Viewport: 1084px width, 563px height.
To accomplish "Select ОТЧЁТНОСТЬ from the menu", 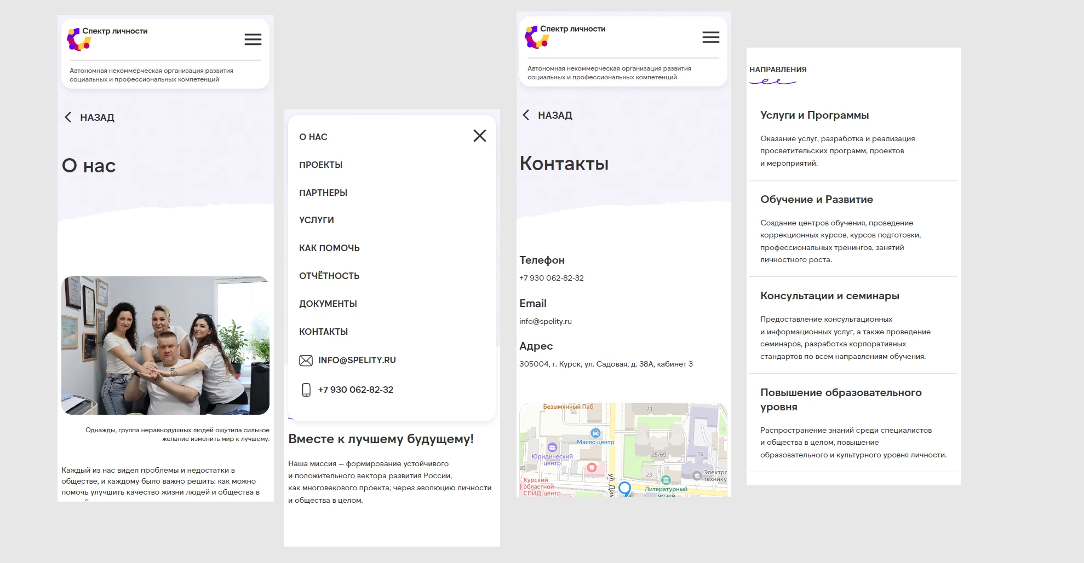I will click(328, 275).
